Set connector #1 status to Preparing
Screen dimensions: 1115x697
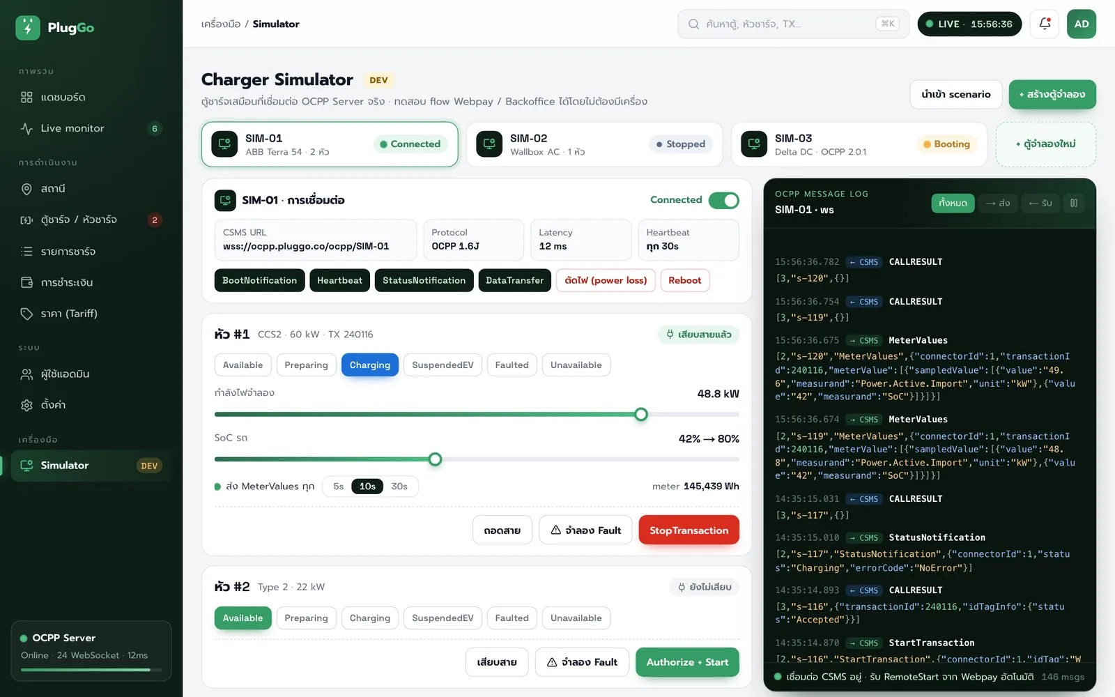306,365
